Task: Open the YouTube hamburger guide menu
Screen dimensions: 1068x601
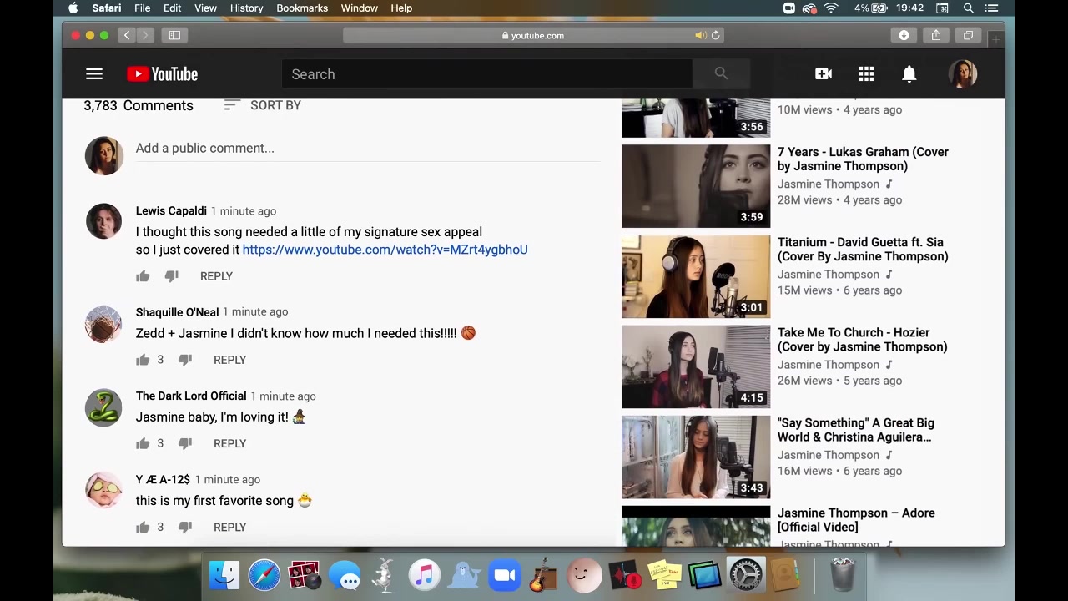Action: [94, 74]
